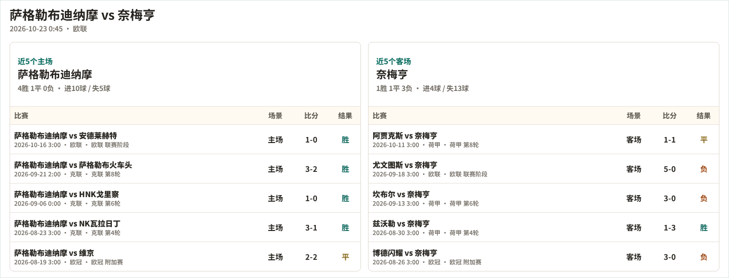Viewport: 729px width, 278px height.
Task: Click score 2-2 in 维京 row
Action: click(311, 257)
